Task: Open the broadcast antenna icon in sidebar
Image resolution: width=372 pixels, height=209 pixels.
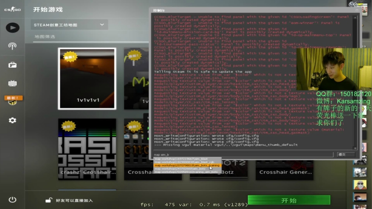Action: coord(12,46)
